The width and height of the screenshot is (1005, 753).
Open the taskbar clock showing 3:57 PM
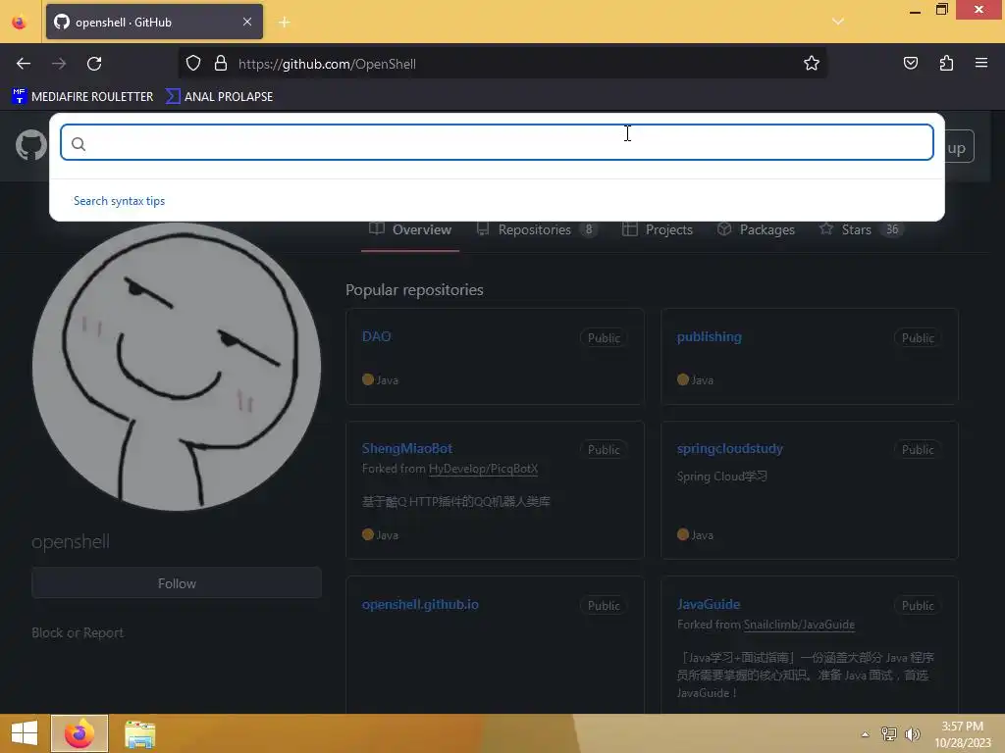tap(962, 734)
